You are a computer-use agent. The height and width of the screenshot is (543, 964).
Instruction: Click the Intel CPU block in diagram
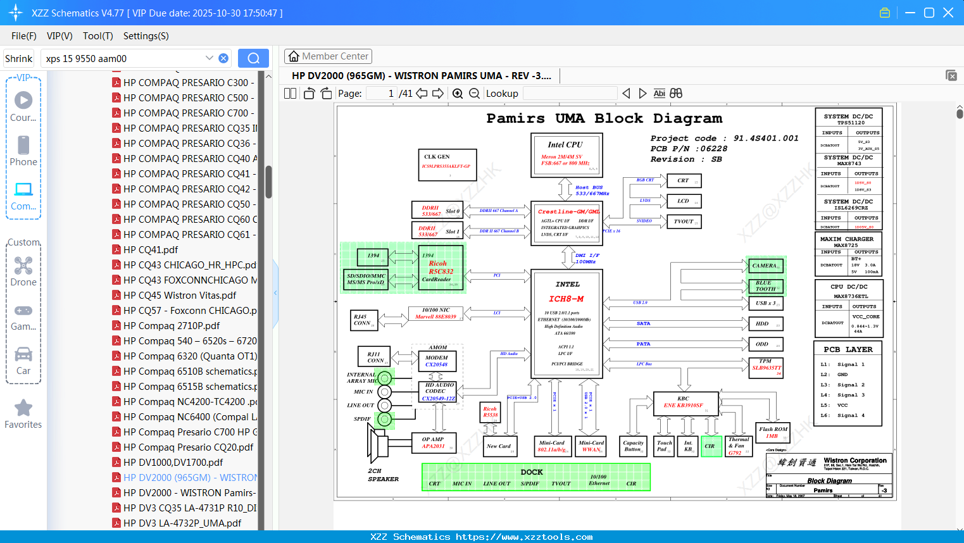coord(567,155)
